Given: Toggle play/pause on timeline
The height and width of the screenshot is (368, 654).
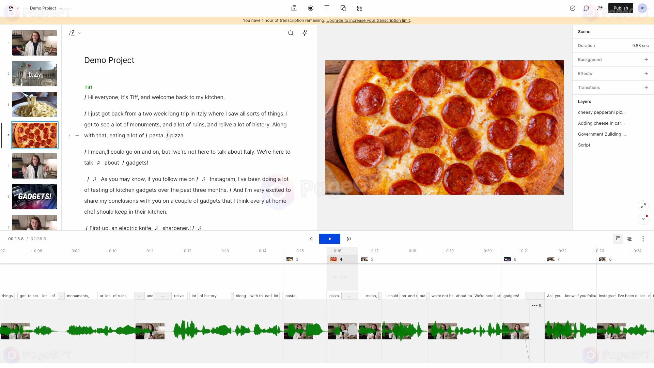Looking at the screenshot, I should pyautogui.click(x=329, y=239).
